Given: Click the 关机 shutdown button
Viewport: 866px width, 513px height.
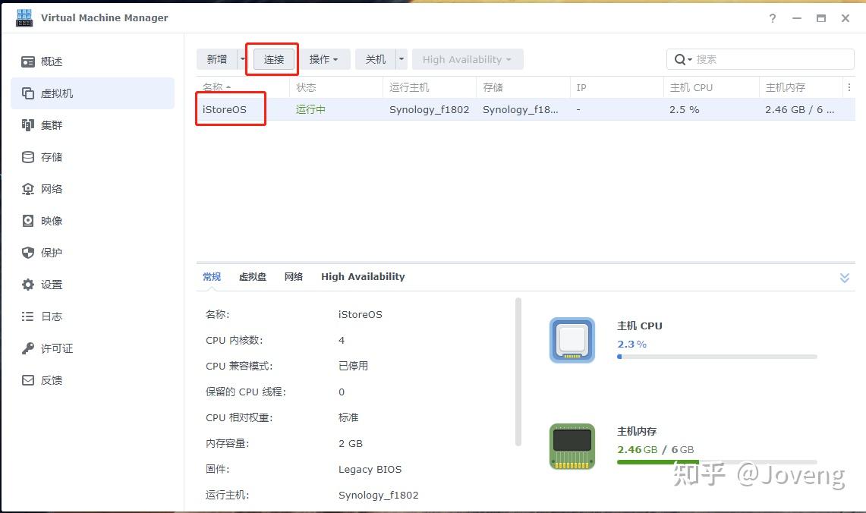Looking at the screenshot, I should coord(376,59).
